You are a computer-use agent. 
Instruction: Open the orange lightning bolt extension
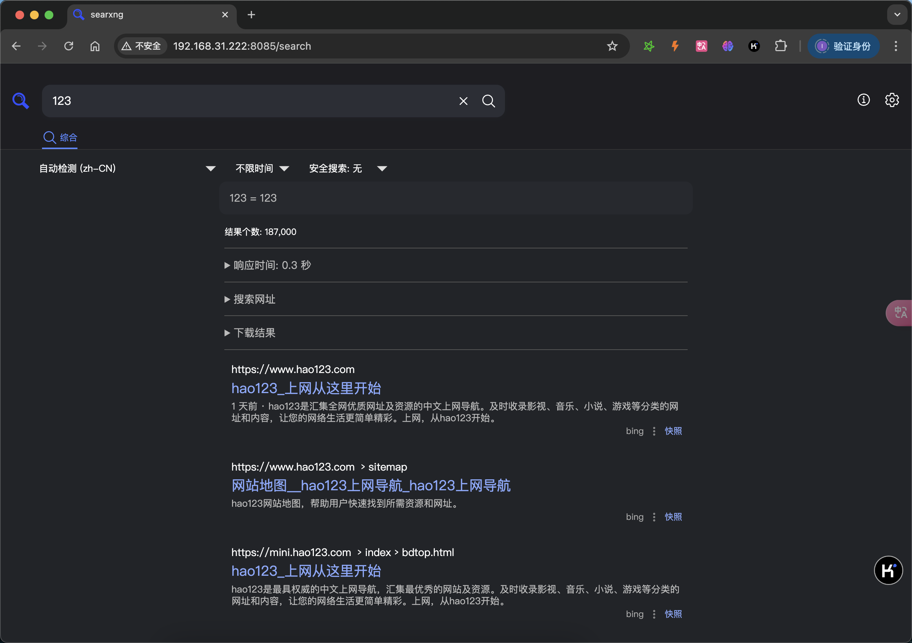tap(675, 46)
